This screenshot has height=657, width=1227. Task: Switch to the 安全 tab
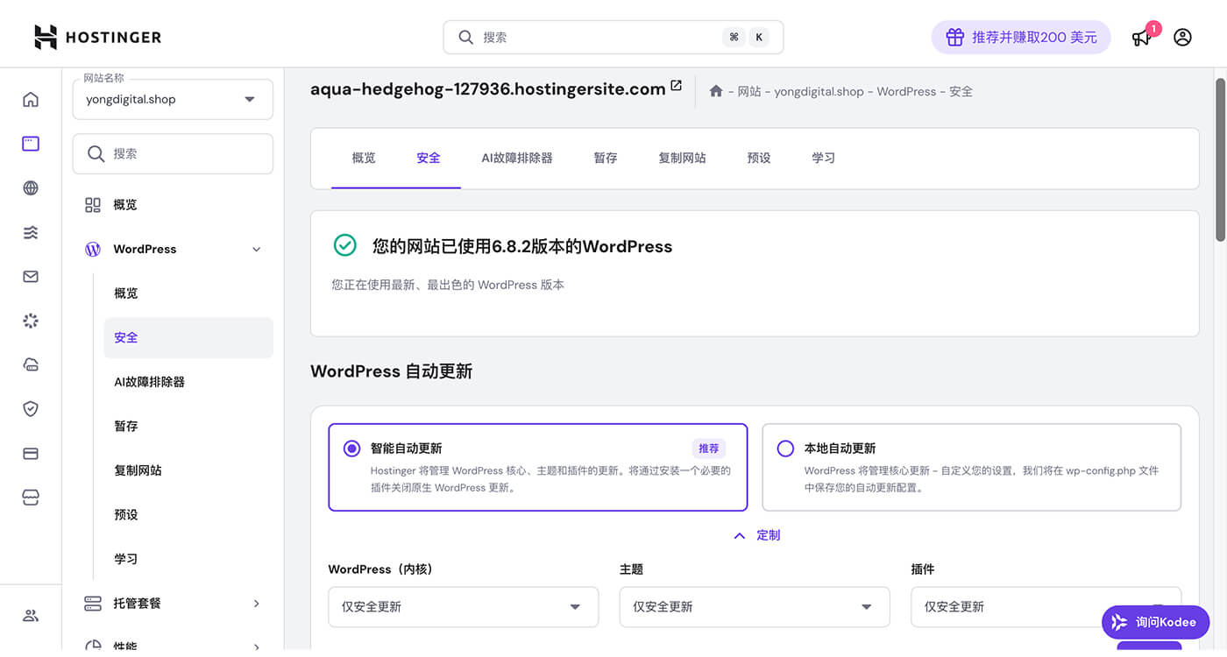(x=429, y=158)
